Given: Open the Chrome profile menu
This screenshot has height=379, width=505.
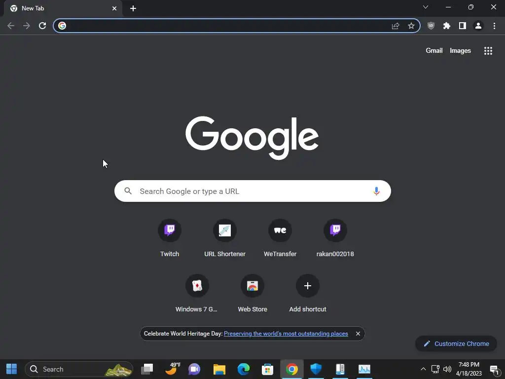Looking at the screenshot, I should coord(478,26).
